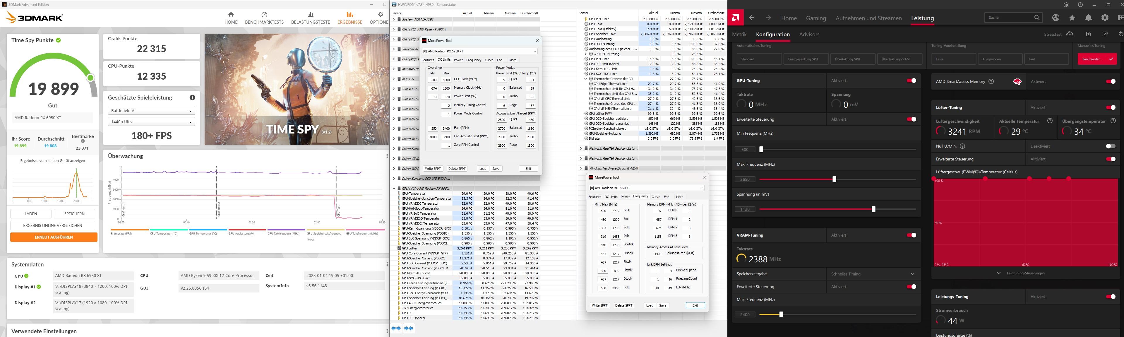Open settings gear icon in Radeon Software
This screenshot has height=337, width=1124.
pyautogui.click(x=1105, y=18)
